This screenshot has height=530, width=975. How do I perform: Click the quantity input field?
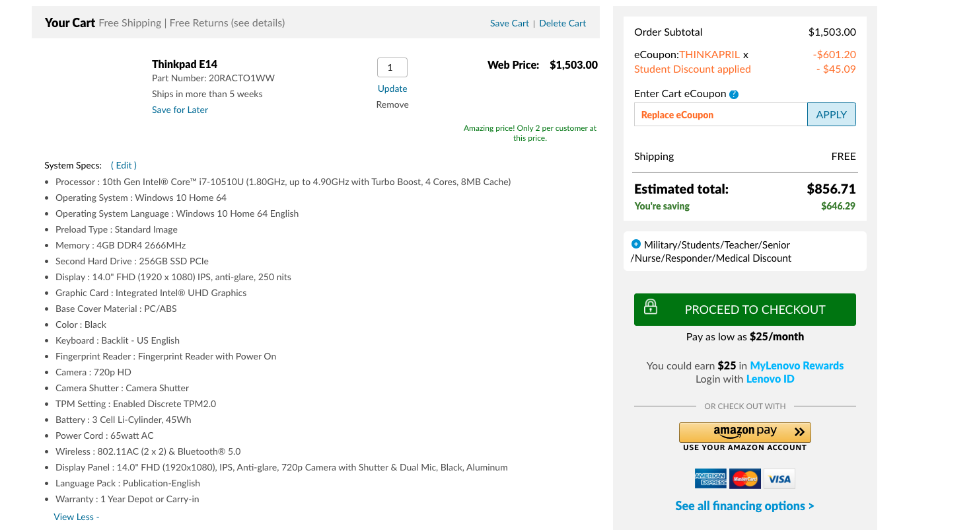[392, 67]
